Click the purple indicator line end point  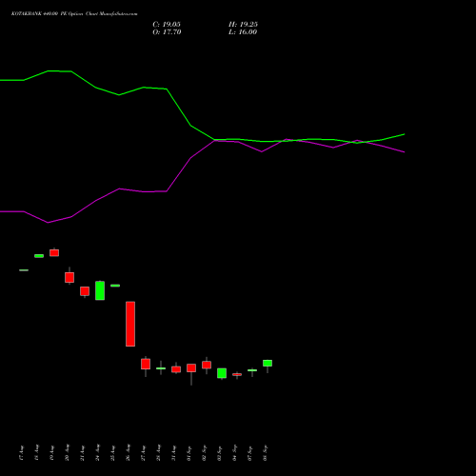pos(404,152)
